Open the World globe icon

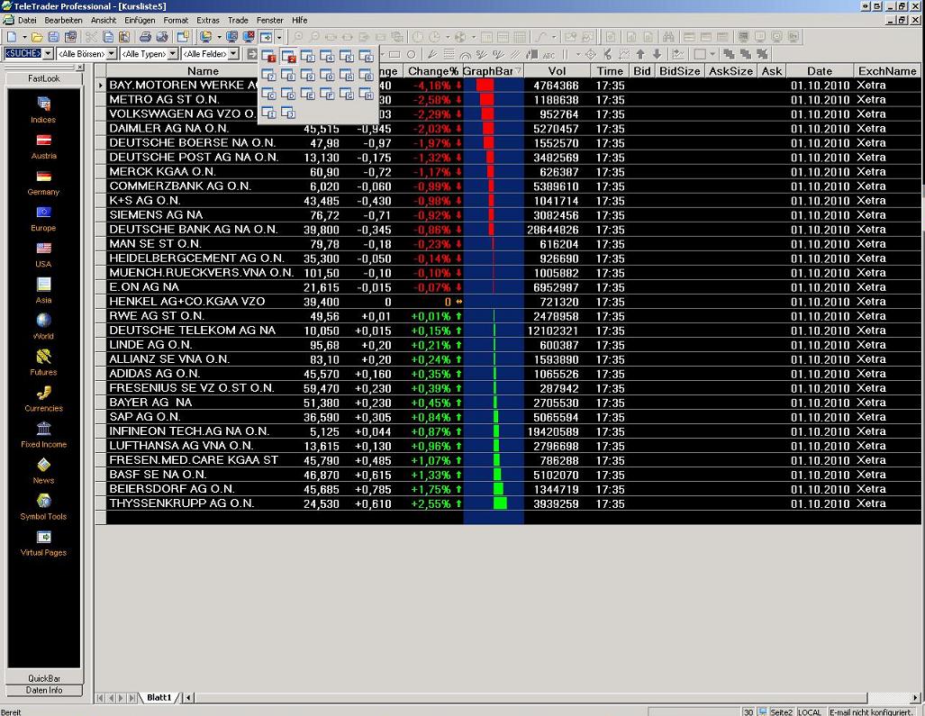click(x=43, y=321)
